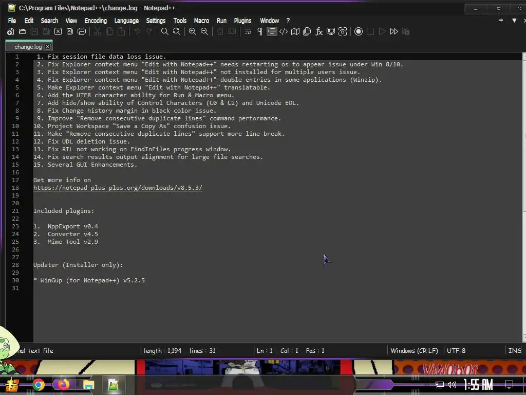The image size is (526, 395).
Task: Click the Paste clipboard icon
Action: [121, 31]
